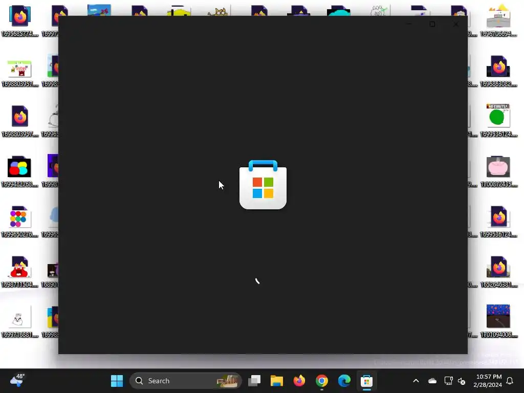Click the taskbar Search box
Screen dimensions: 524x393
click(x=185, y=381)
